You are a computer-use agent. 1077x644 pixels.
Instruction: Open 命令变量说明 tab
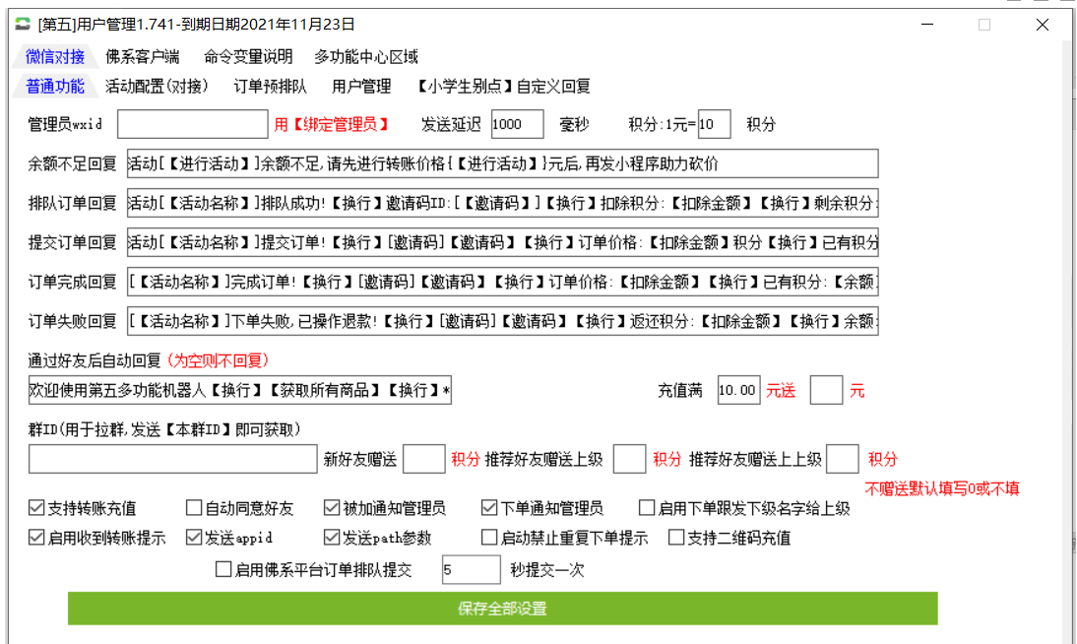(x=248, y=57)
